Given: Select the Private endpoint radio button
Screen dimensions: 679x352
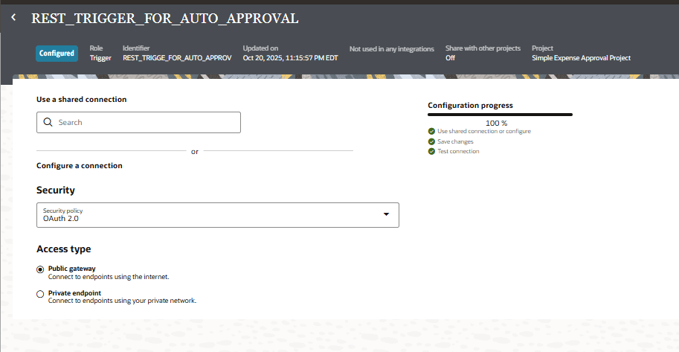Looking at the screenshot, I should click(x=40, y=294).
